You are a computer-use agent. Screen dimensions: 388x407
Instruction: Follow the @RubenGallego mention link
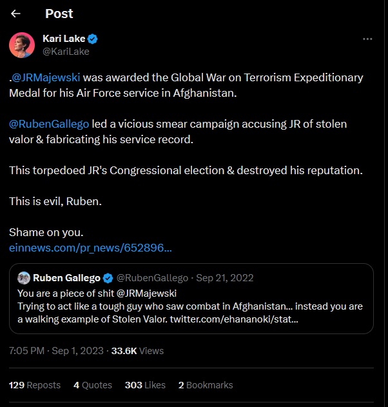tap(49, 123)
